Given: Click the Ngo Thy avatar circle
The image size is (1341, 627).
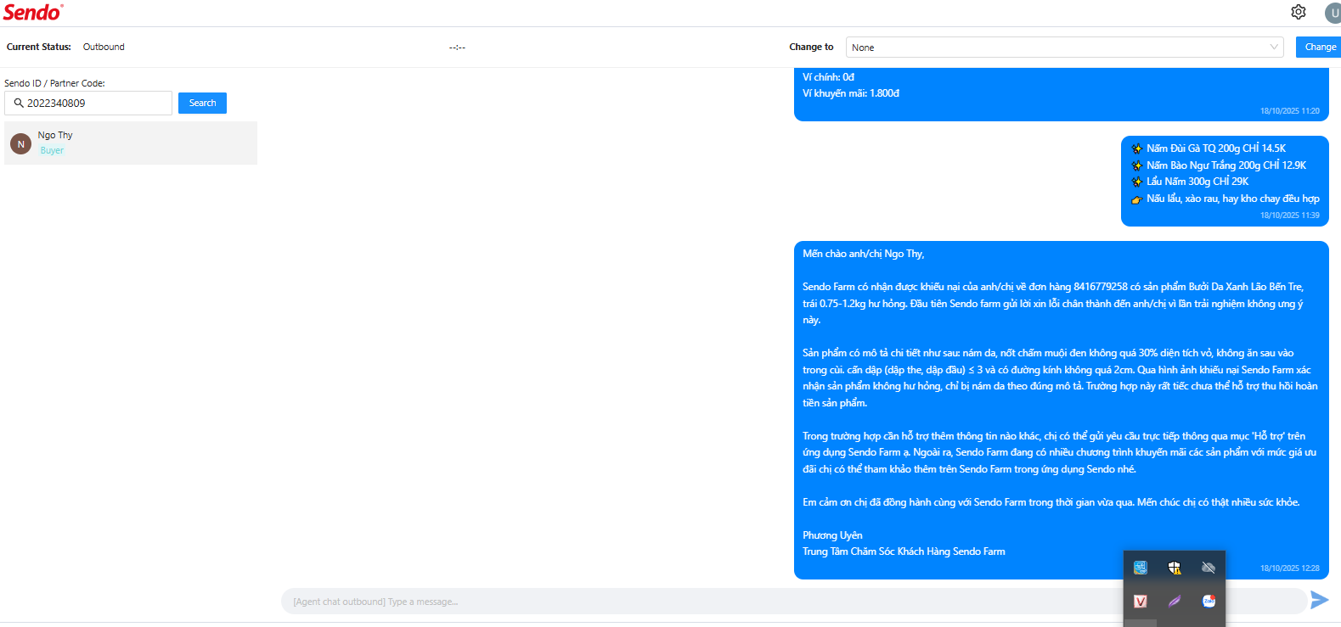Looking at the screenshot, I should (x=21, y=143).
